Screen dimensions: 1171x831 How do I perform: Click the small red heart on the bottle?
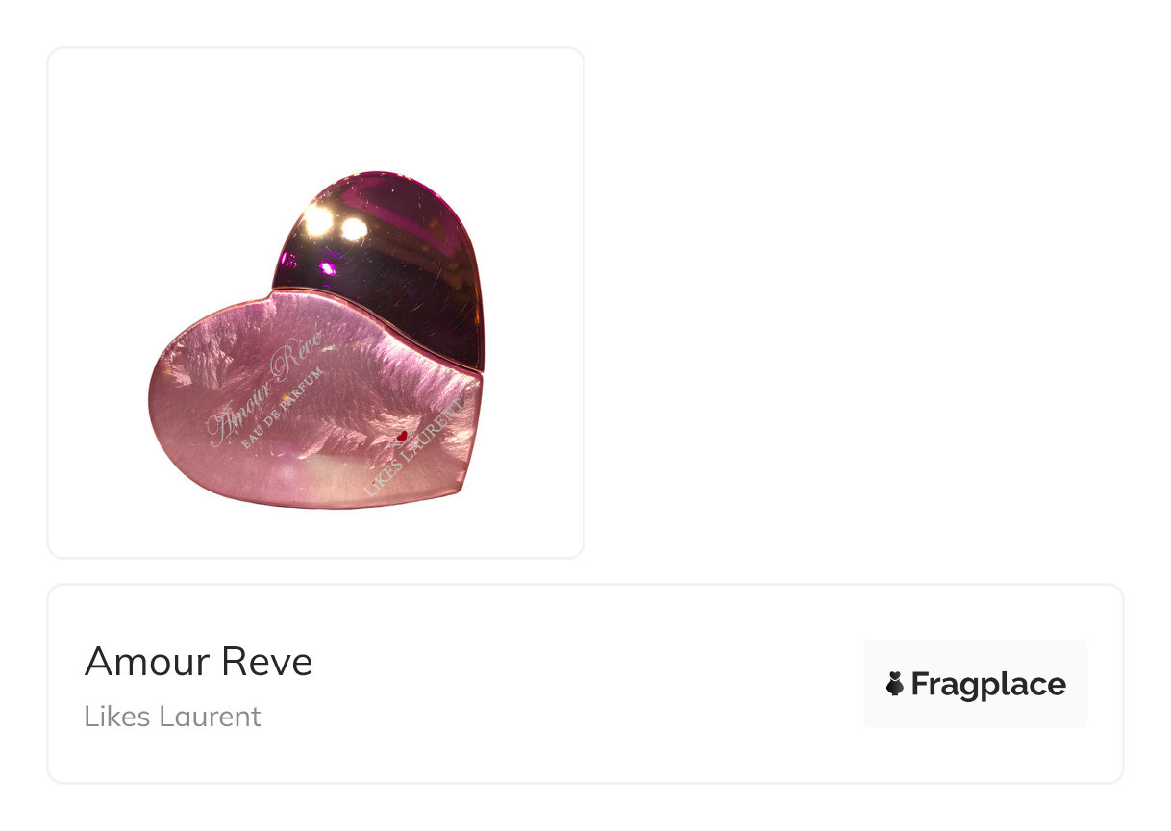click(x=402, y=437)
